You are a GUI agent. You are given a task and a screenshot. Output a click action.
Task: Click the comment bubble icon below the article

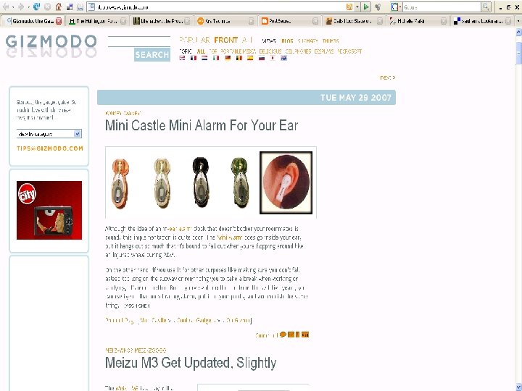coord(283,335)
